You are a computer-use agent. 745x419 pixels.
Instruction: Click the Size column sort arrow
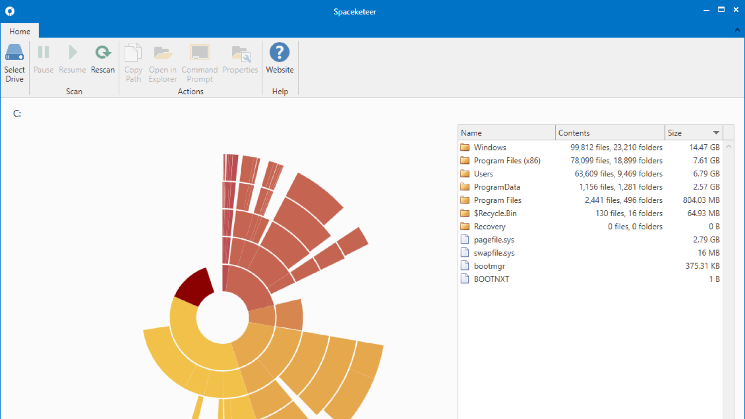[716, 133]
